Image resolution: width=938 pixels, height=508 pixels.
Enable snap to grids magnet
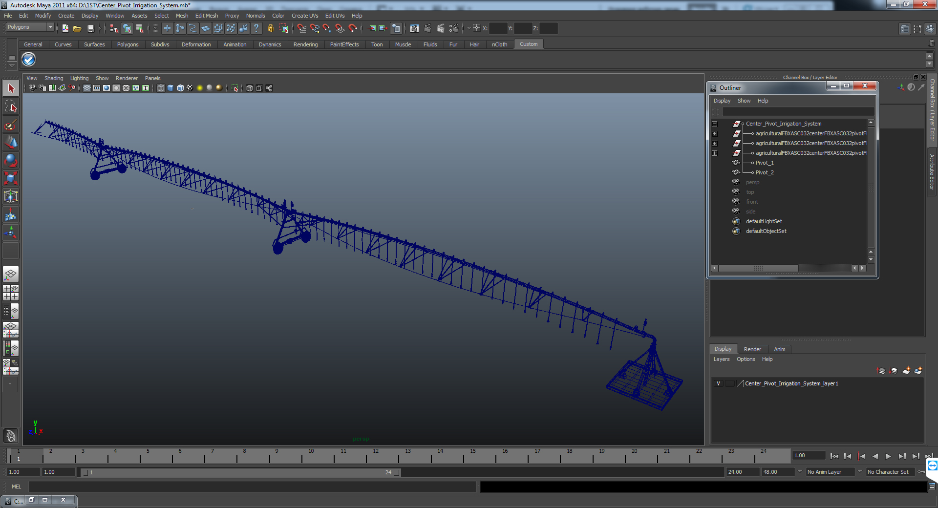click(302, 28)
